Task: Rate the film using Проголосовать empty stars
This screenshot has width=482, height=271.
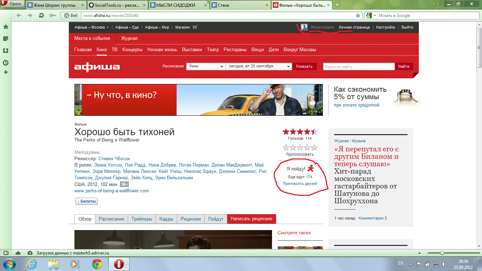Action: pos(300,147)
